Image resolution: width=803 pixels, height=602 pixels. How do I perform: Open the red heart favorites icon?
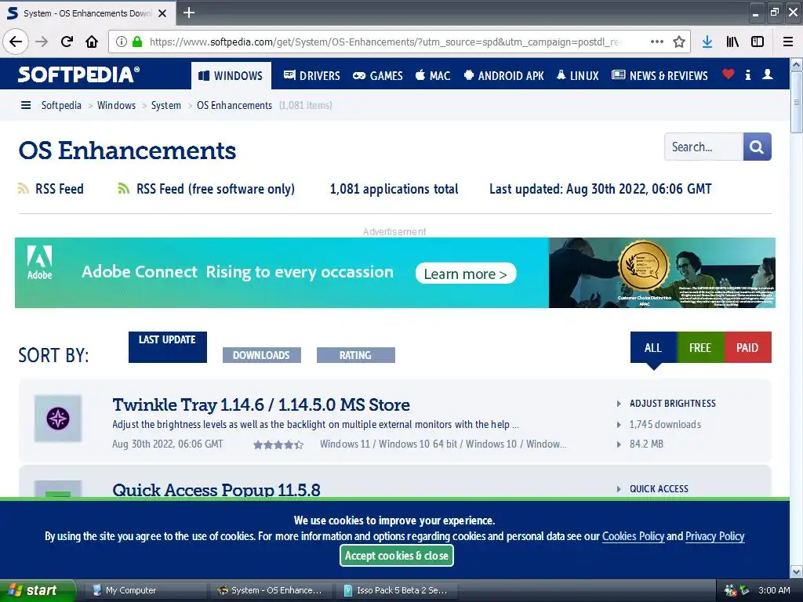click(729, 74)
